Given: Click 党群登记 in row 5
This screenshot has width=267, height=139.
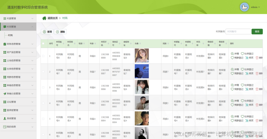Looking at the screenshot, I should 237,120.
